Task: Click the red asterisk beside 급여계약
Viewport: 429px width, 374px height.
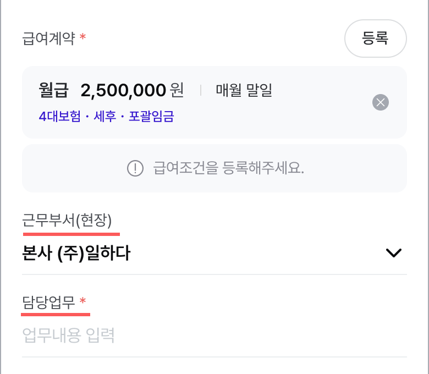Action: coord(82,36)
